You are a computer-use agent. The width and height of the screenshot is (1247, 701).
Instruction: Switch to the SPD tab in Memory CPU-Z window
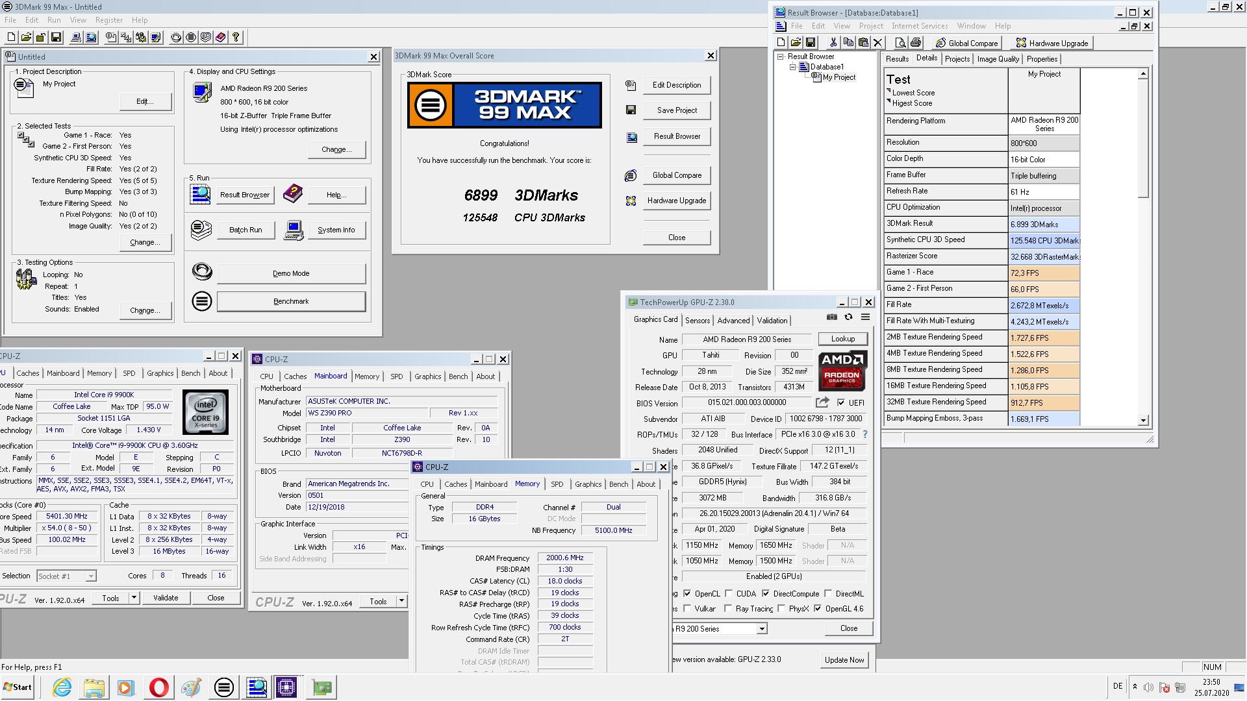[x=557, y=484]
